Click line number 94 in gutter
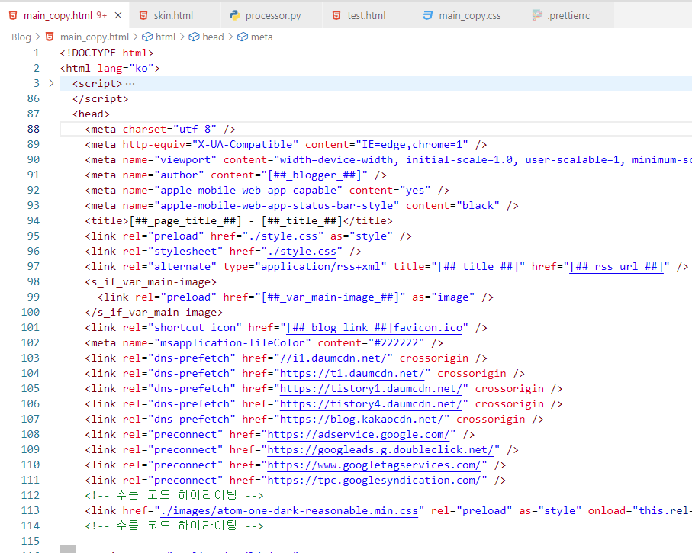Image resolution: width=692 pixels, height=553 pixels. coord(34,220)
